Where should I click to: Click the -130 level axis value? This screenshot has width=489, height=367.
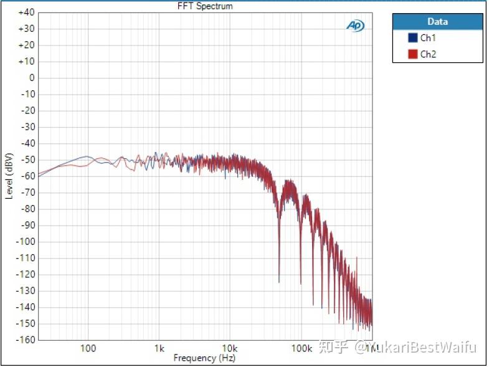(26, 290)
